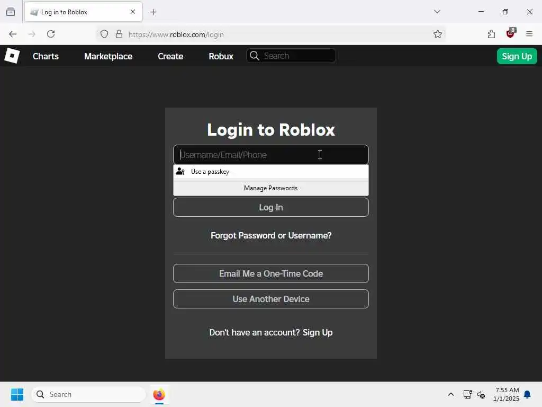Viewport: 542px width, 407px height.
Task: Go forward using the browser forward arrow
Action: tap(32, 34)
